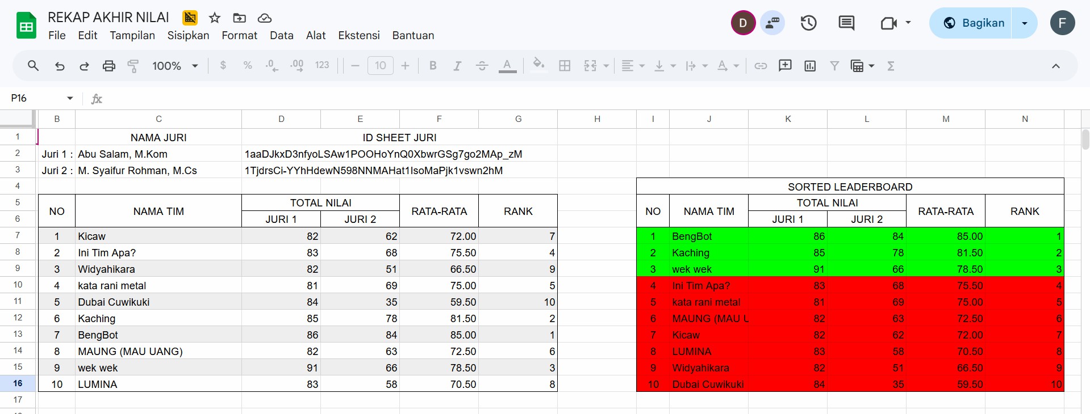Toggle bold formatting
1090x414 pixels.
(433, 66)
